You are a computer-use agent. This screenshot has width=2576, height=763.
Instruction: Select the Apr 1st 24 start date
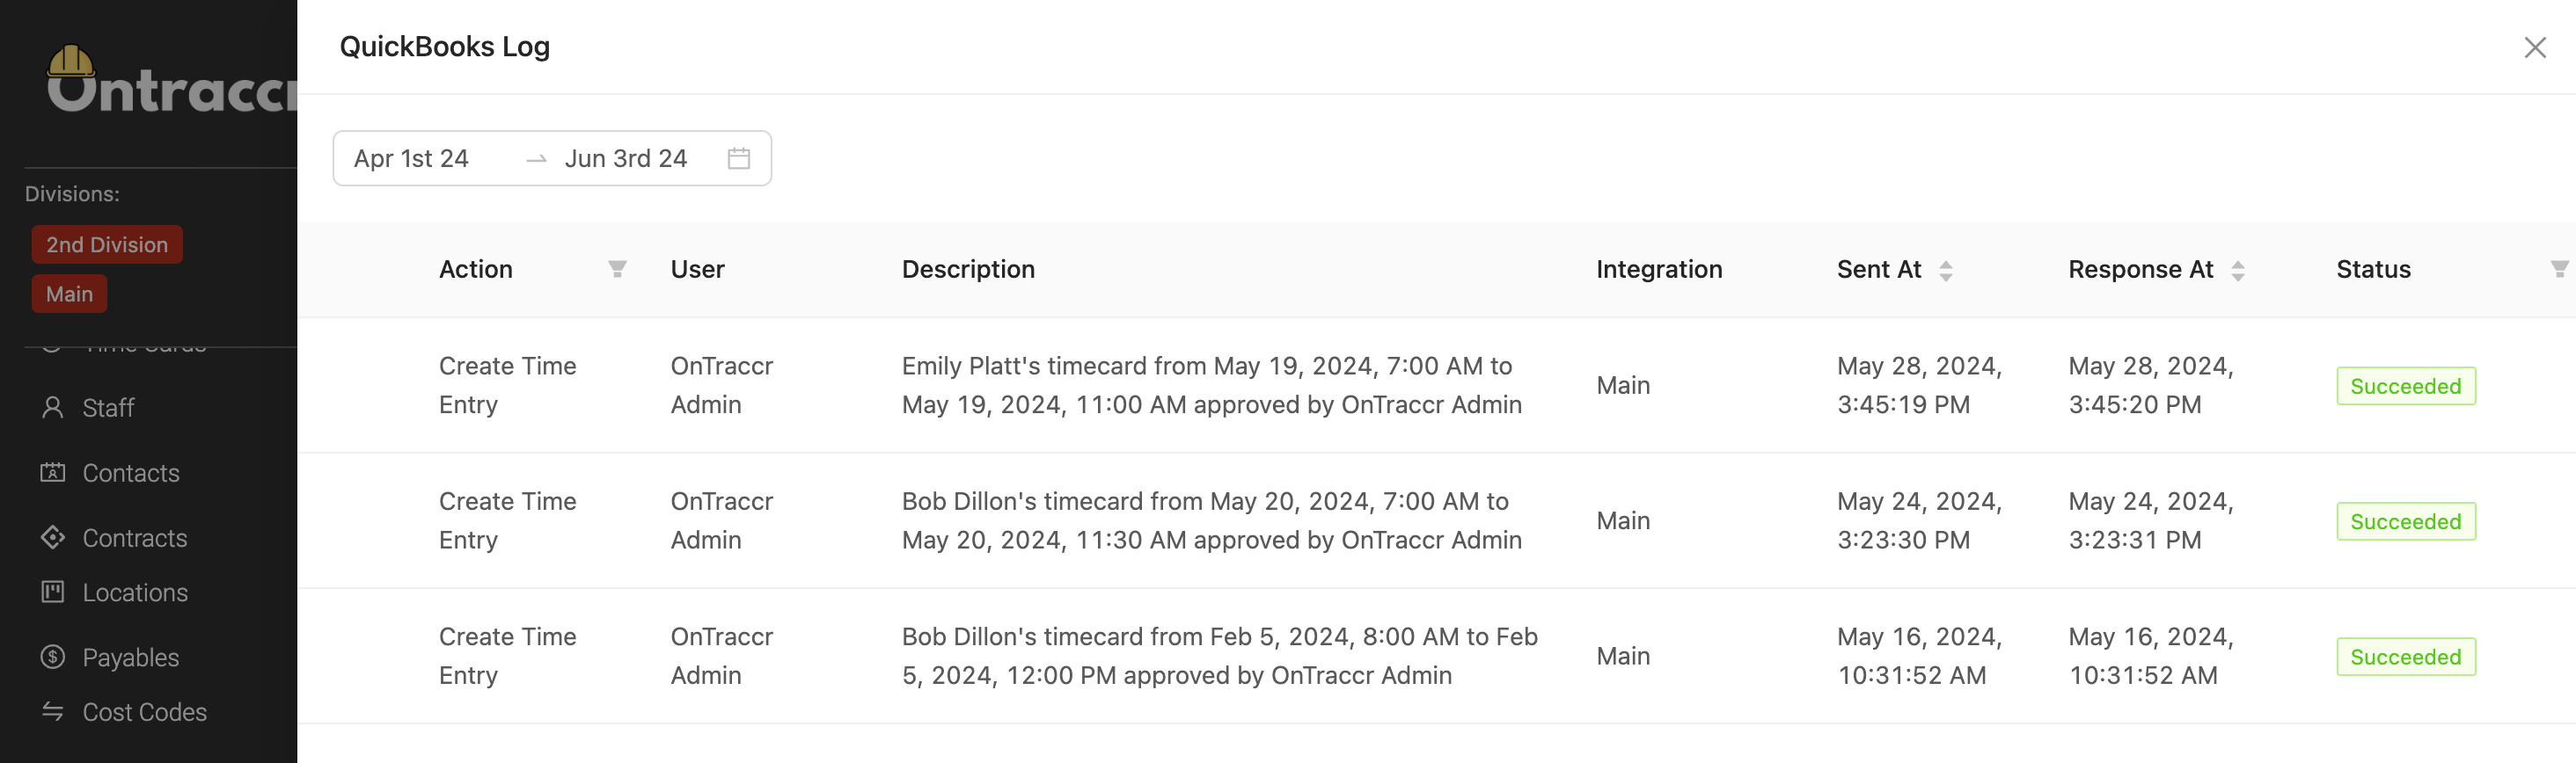point(411,159)
